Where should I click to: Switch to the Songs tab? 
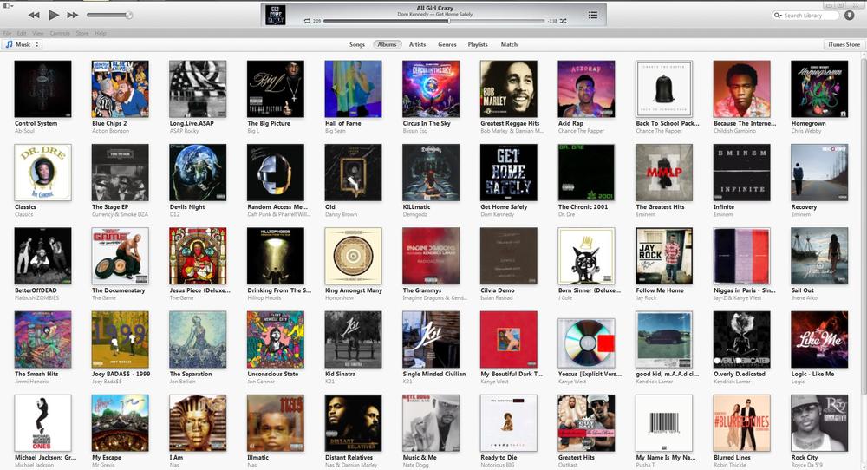coord(357,44)
